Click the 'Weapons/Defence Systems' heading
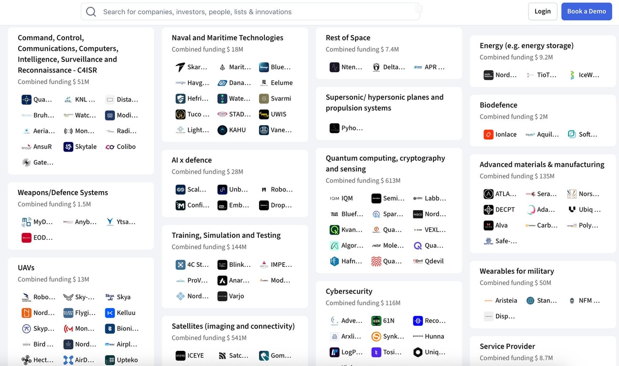 [63, 193]
